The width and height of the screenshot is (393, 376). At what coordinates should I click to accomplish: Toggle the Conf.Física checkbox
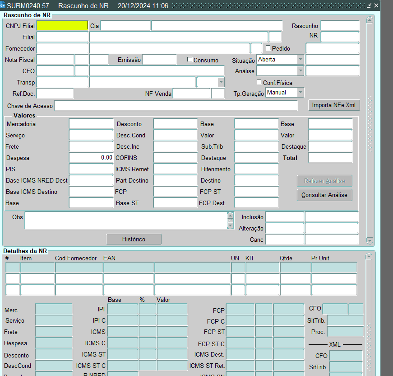point(259,82)
